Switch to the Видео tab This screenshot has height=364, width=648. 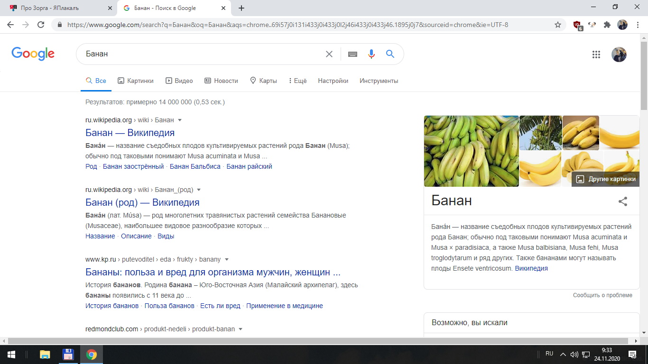(x=179, y=81)
